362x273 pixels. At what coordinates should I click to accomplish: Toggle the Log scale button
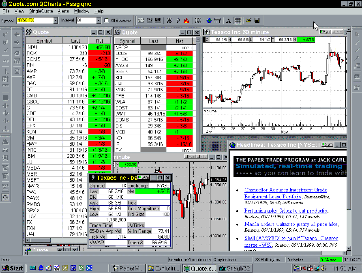point(5,60)
